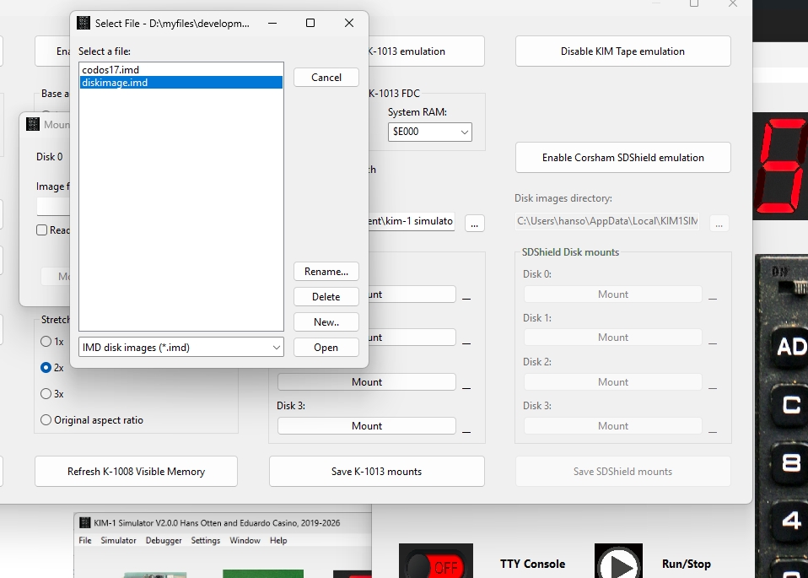Click the Open button in Select File
Viewport: 808px width, 578px height.
point(326,347)
